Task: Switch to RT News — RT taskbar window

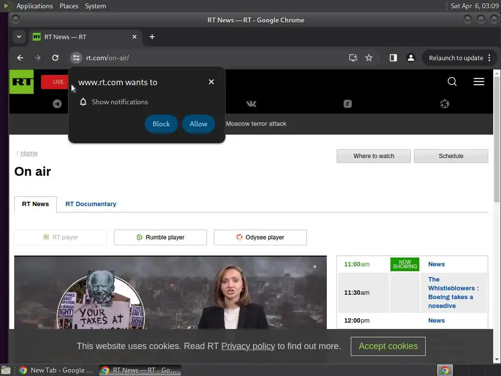Action: pyautogui.click(x=140, y=370)
